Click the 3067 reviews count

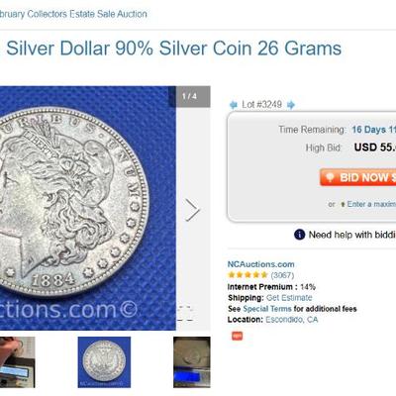pos(282,275)
